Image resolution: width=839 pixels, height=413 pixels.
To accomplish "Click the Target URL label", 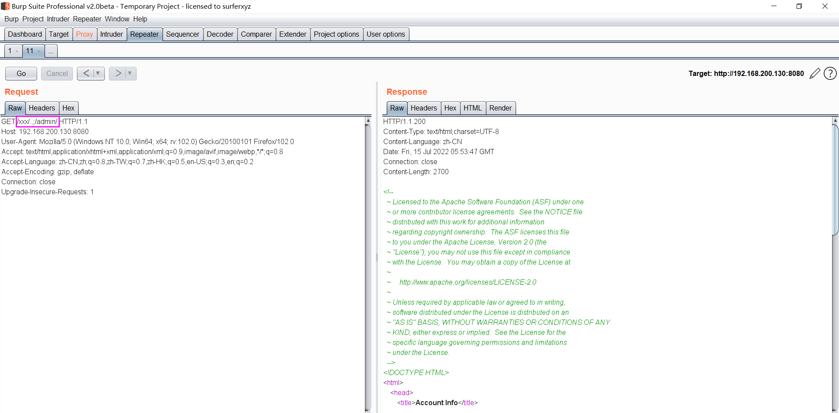I will point(746,73).
